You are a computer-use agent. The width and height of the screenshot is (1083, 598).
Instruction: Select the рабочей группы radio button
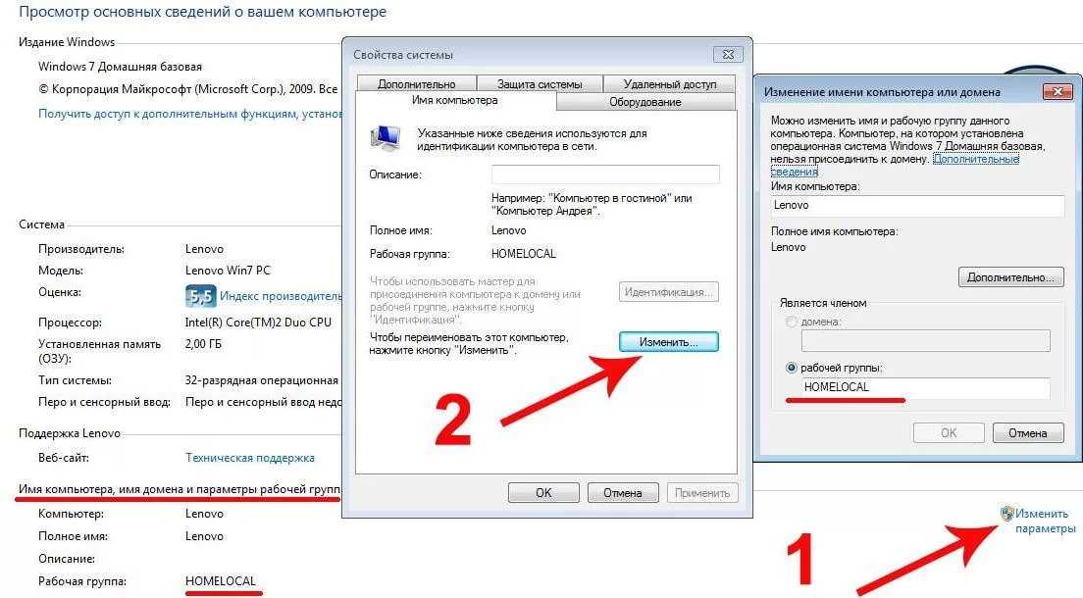click(792, 368)
